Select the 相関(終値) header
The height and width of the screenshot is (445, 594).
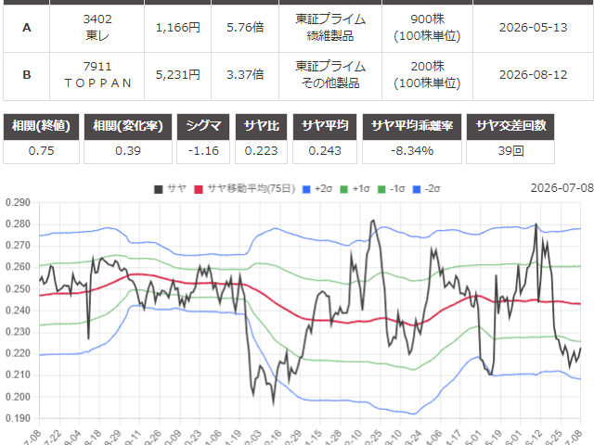[x=41, y=126]
